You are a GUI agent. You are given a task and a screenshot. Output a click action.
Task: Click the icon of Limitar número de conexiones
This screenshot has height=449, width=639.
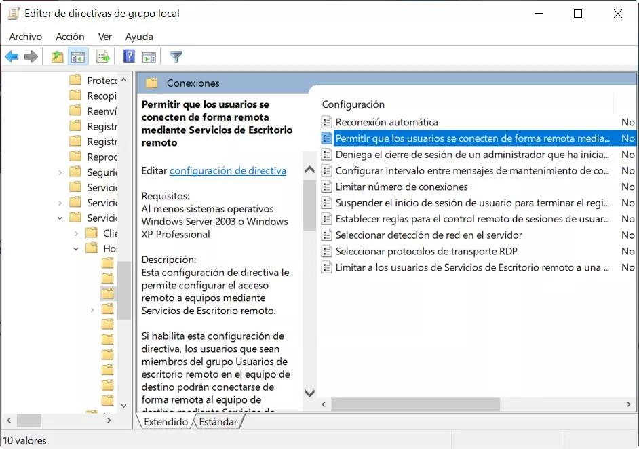tap(326, 187)
